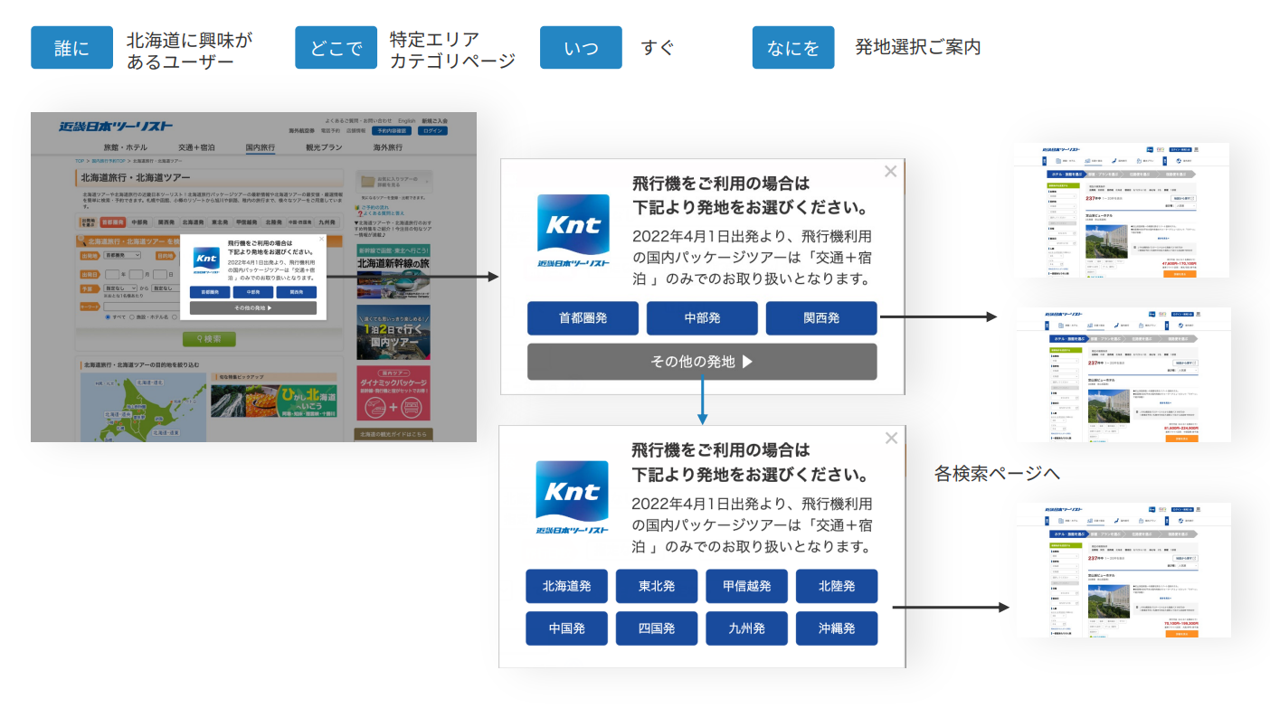Click the Knt logo in the popup listing 四国発
The image size is (1270, 708).
(x=573, y=498)
